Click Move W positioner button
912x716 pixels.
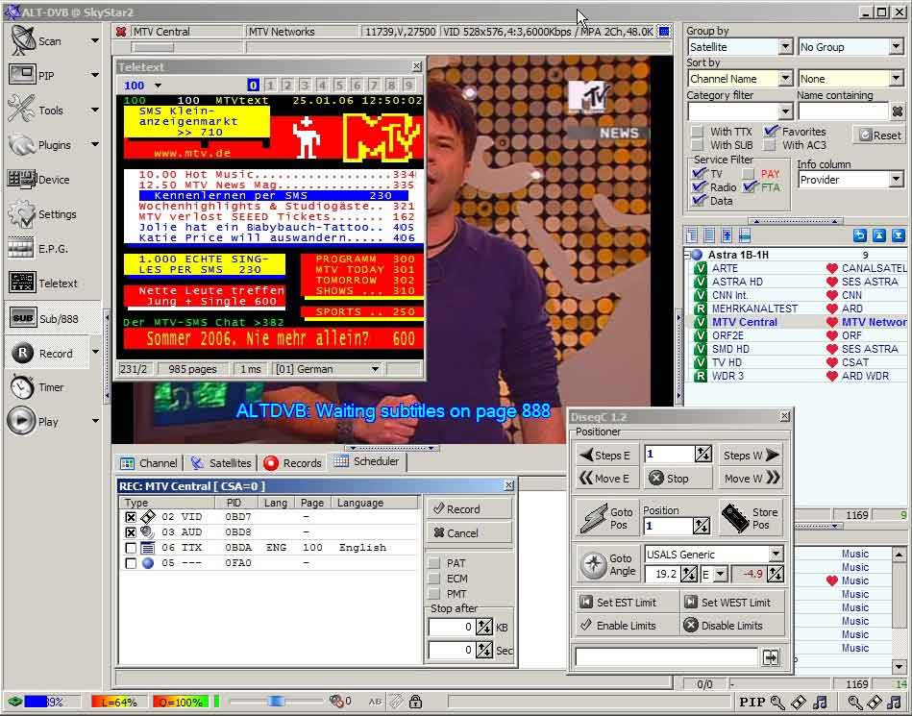coord(751,478)
